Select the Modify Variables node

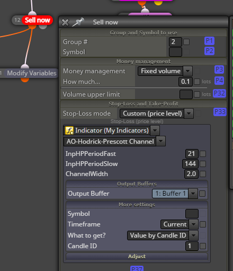[x=31, y=73]
